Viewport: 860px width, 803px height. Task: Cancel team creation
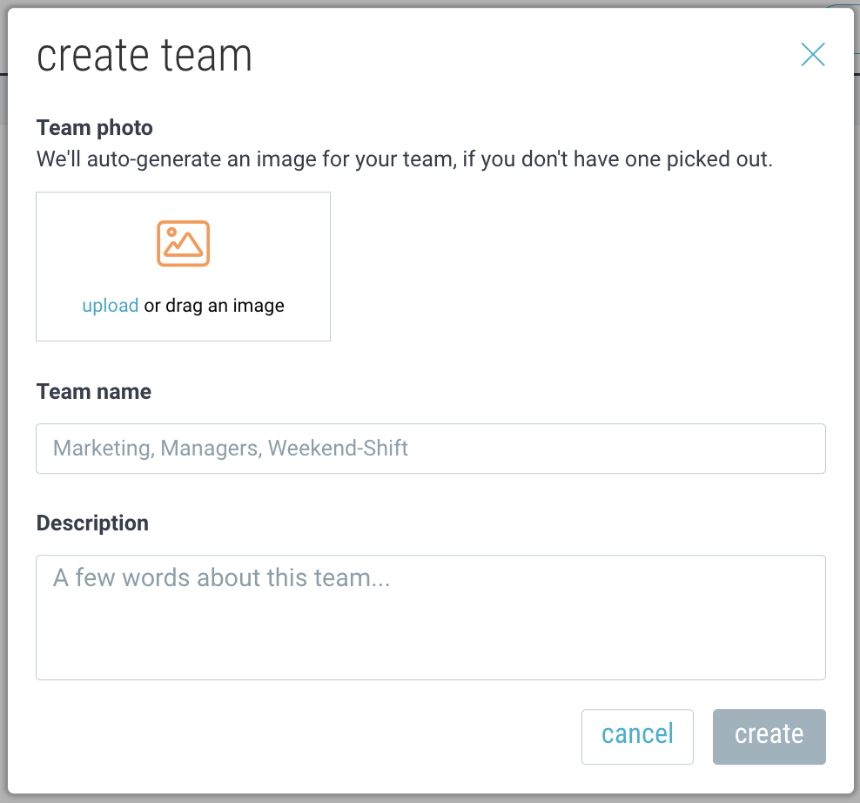(x=637, y=737)
